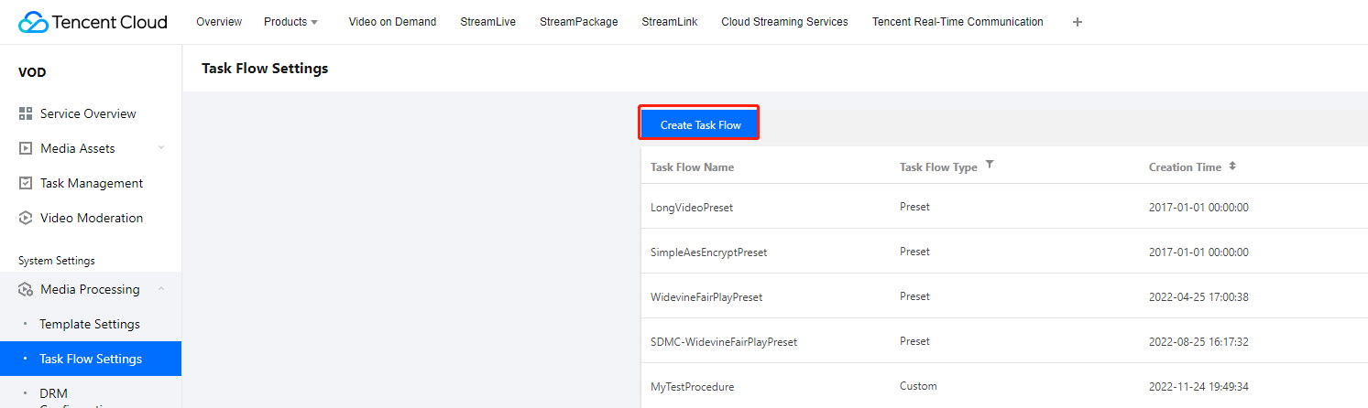Screen dimensions: 1368x408
Task: Filter by Task Flow Type funnel icon
Action: click(990, 166)
